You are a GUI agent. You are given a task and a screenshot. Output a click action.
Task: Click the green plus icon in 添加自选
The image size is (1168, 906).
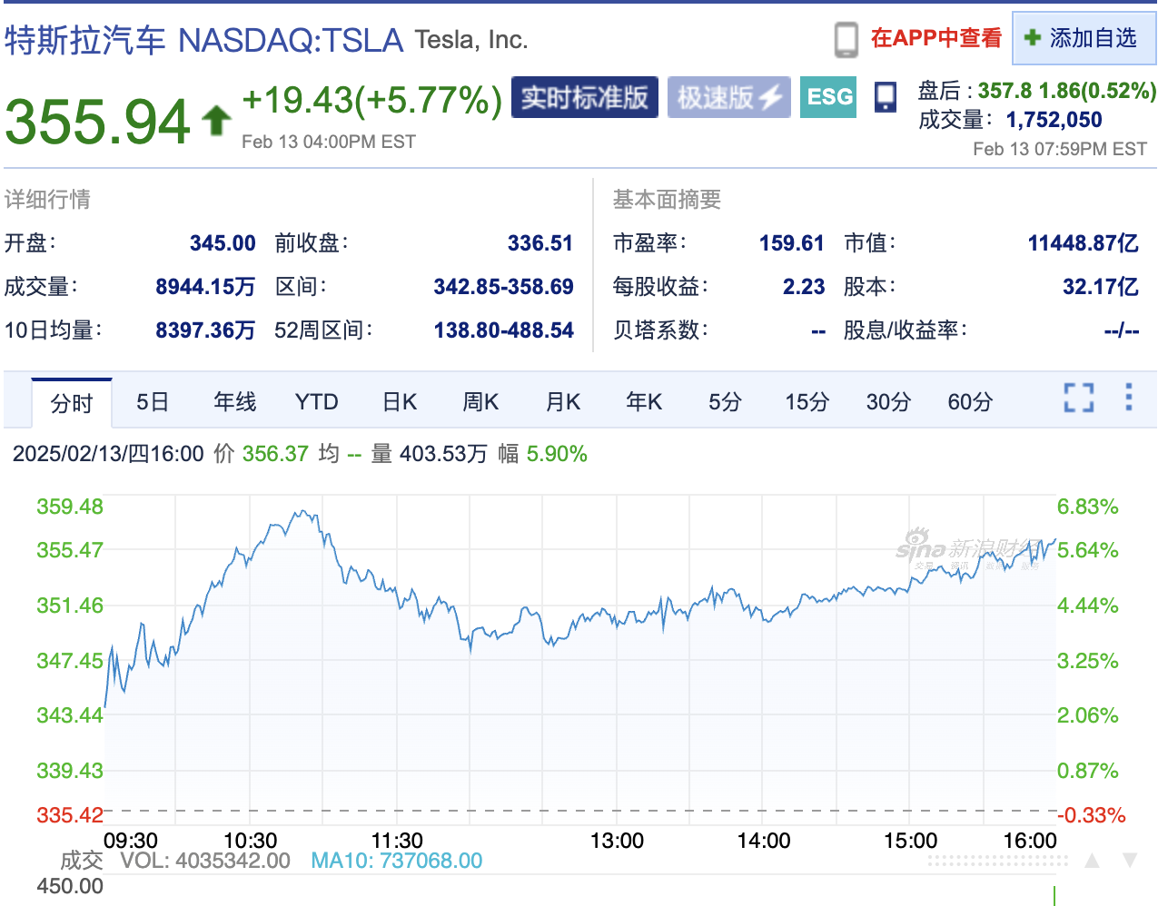pos(1032,38)
